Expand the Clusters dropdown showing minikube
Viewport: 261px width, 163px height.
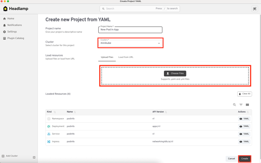[x=159, y=43]
